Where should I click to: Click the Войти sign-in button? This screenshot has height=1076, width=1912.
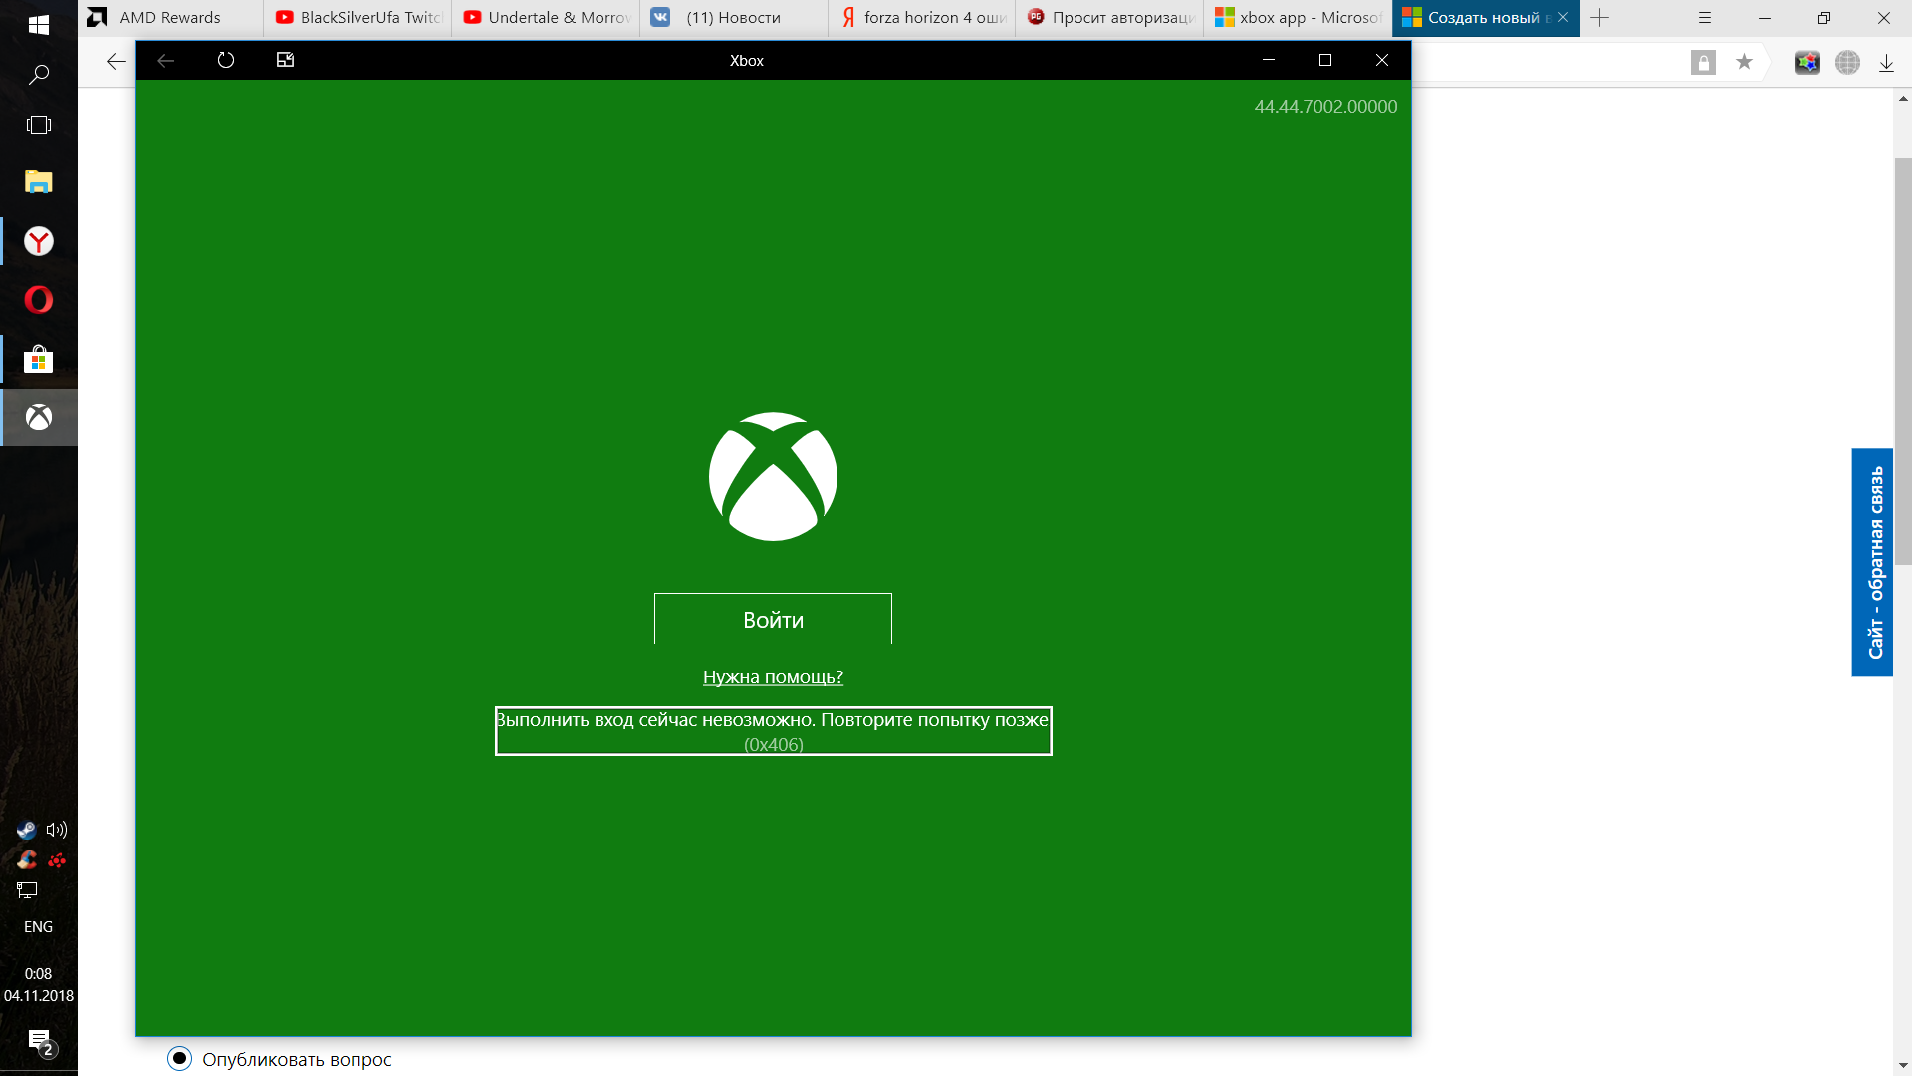[x=773, y=619]
